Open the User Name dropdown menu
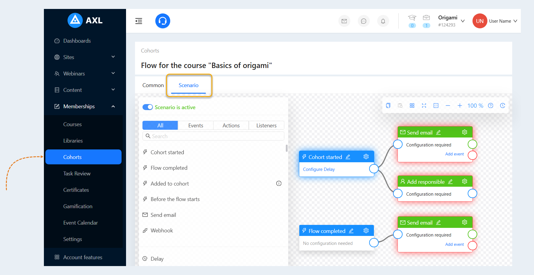 pos(503,21)
